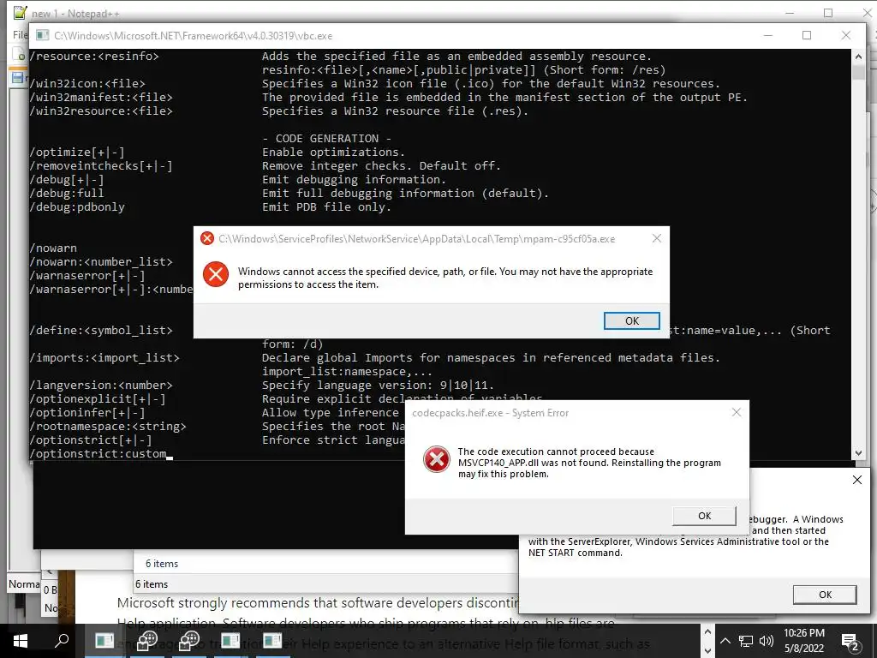Click OK in the 'Windows cannot access' dialog
This screenshot has width=877, height=658.
tap(631, 320)
